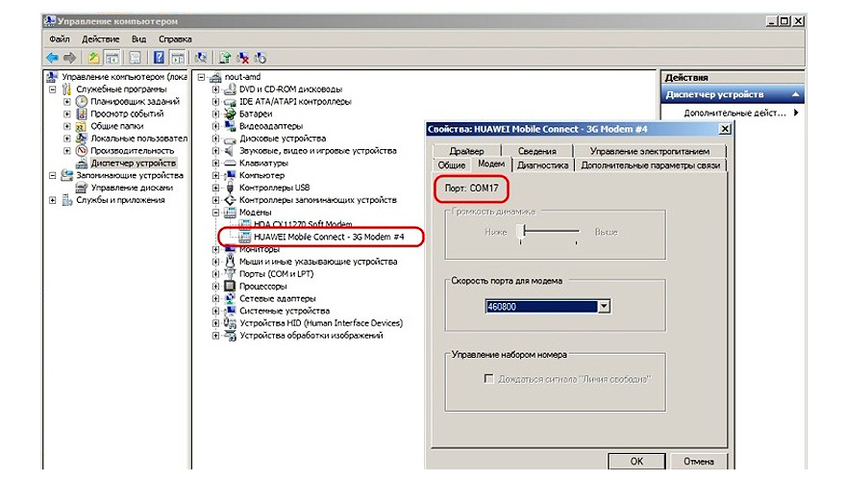The width and height of the screenshot is (846, 481).
Task: Click the Update driver green arrow icon
Action: point(225,58)
